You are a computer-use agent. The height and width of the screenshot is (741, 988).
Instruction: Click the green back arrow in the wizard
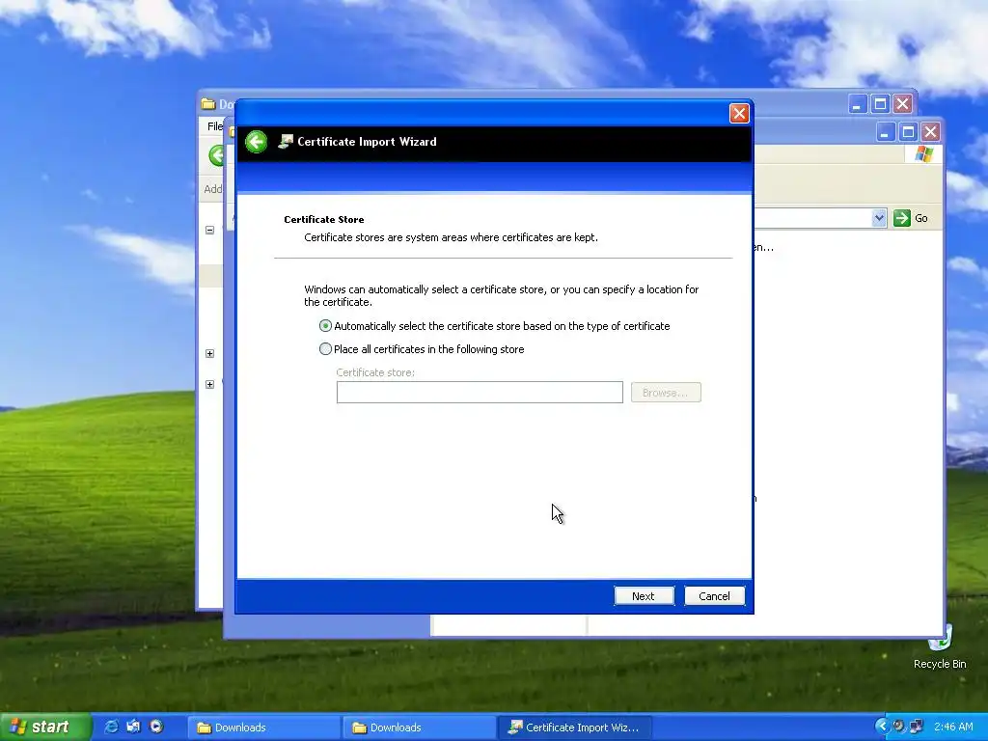coord(257,142)
